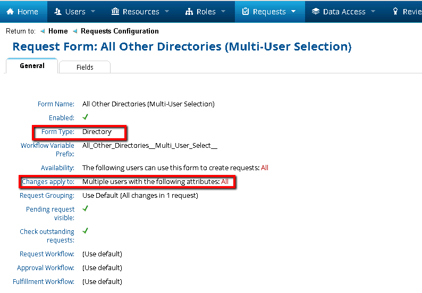This screenshot has height=293, width=422.
Task: Click the red All link under Availability
Action: click(x=265, y=168)
